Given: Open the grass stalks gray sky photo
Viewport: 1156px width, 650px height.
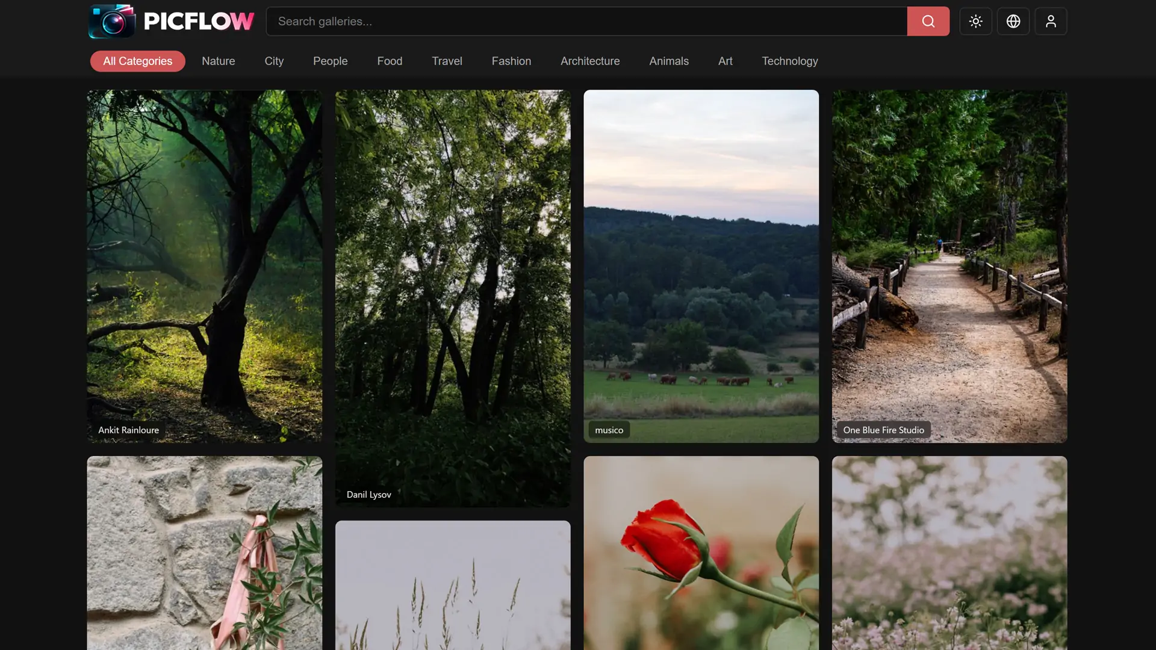Looking at the screenshot, I should pyautogui.click(x=452, y=585).
